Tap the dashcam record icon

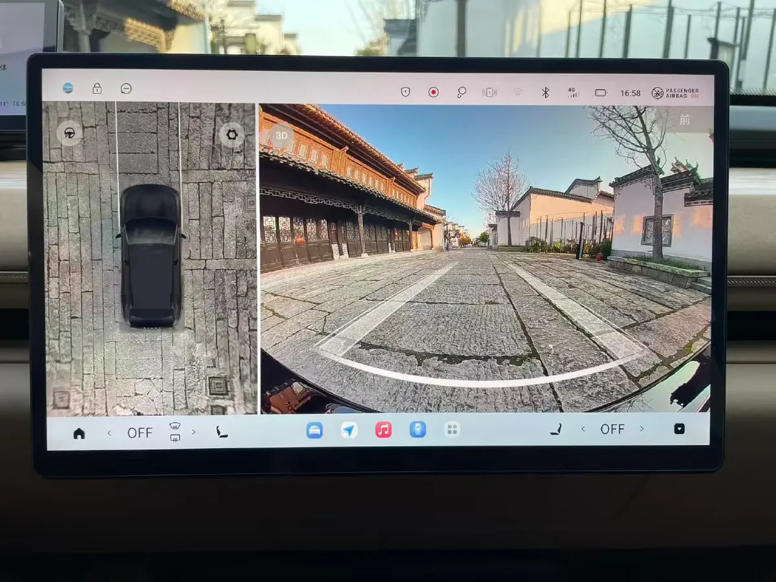tap(433, 92)
